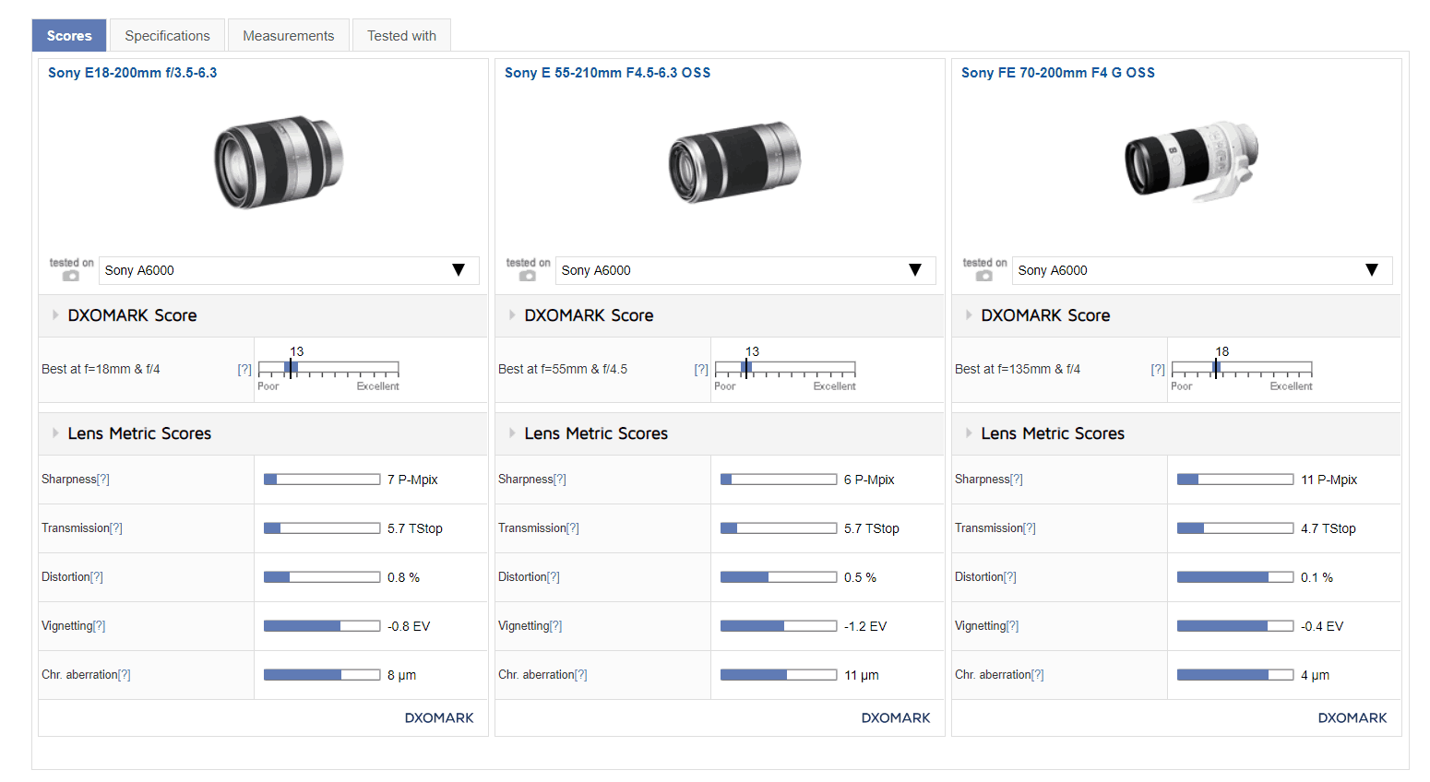The width and height of the screenshot is (1430, 782).
Task: Click Sharpness help [?] in FE 70-200mm column
Action: (x=1017, y=480)
